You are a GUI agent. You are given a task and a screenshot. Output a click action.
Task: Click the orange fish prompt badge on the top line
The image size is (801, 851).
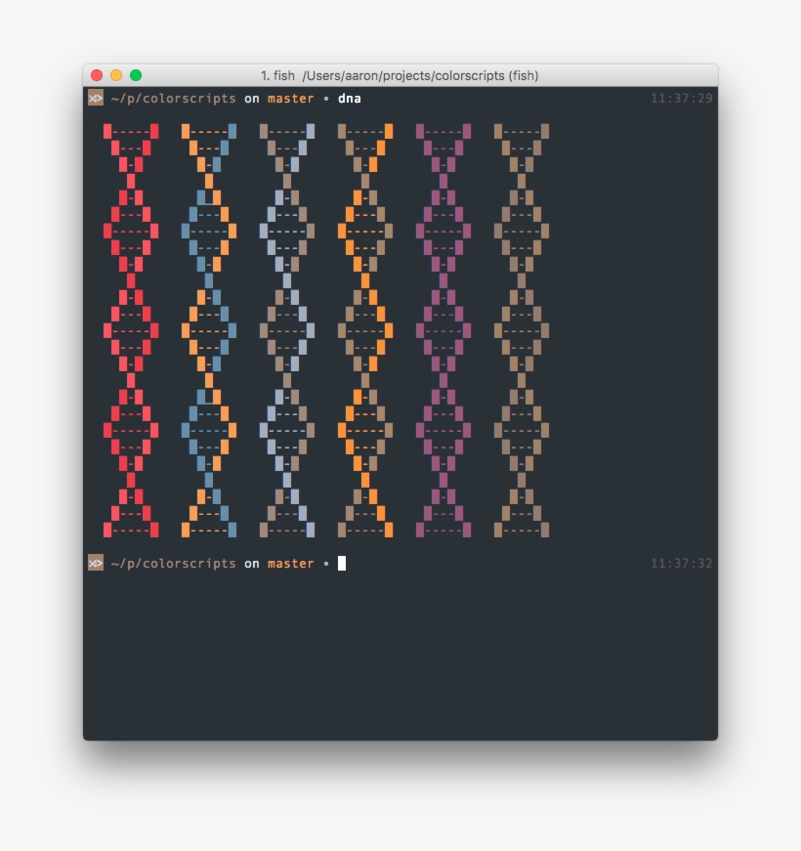tap(97, 98)
